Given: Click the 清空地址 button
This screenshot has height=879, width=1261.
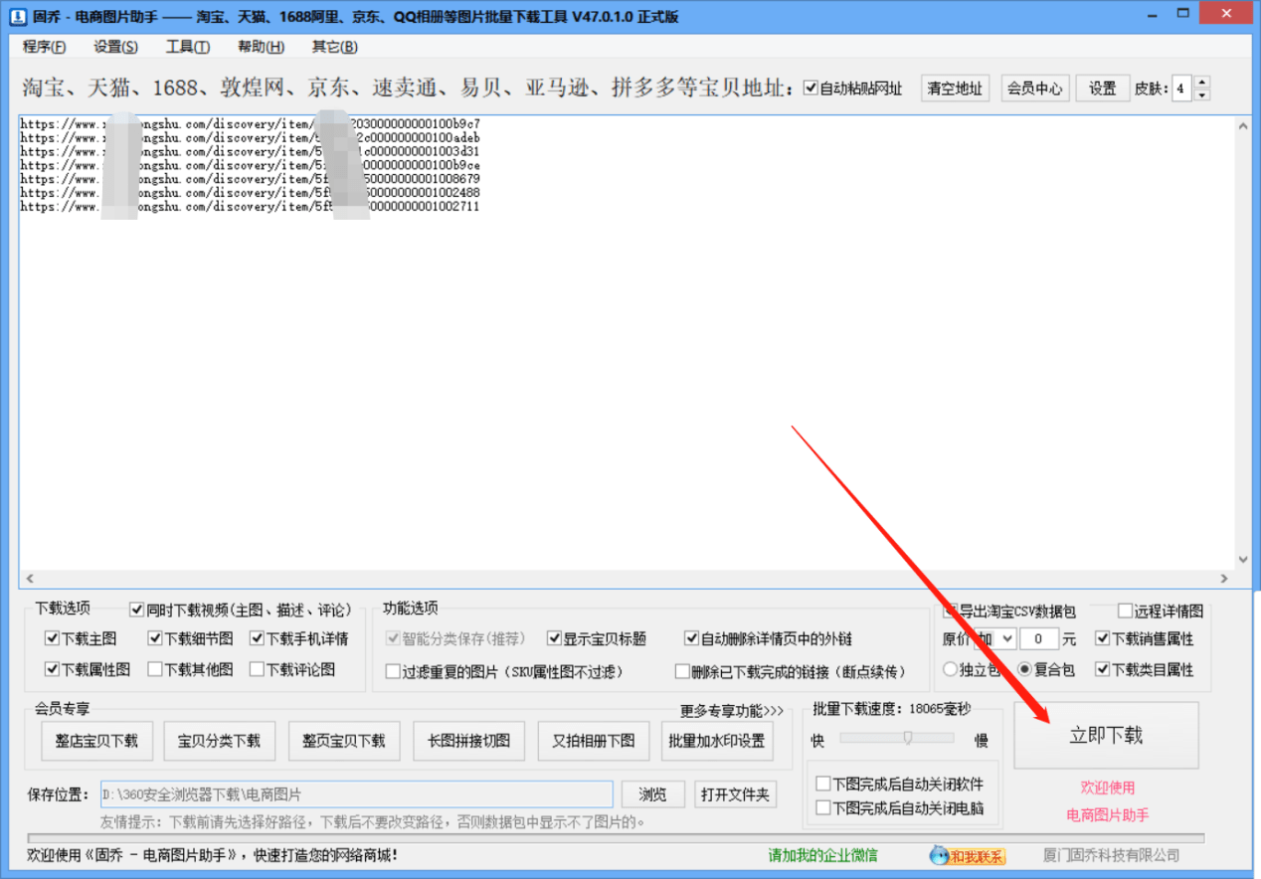Looking at the screenshot, I should [955, 88].
